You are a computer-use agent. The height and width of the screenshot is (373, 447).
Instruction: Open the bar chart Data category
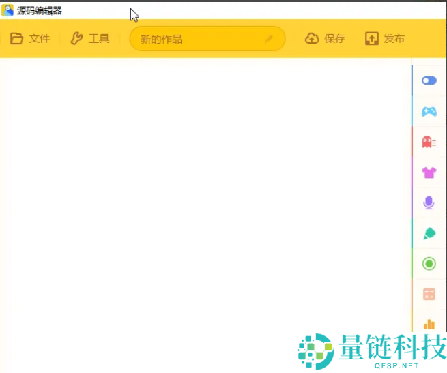429,324
